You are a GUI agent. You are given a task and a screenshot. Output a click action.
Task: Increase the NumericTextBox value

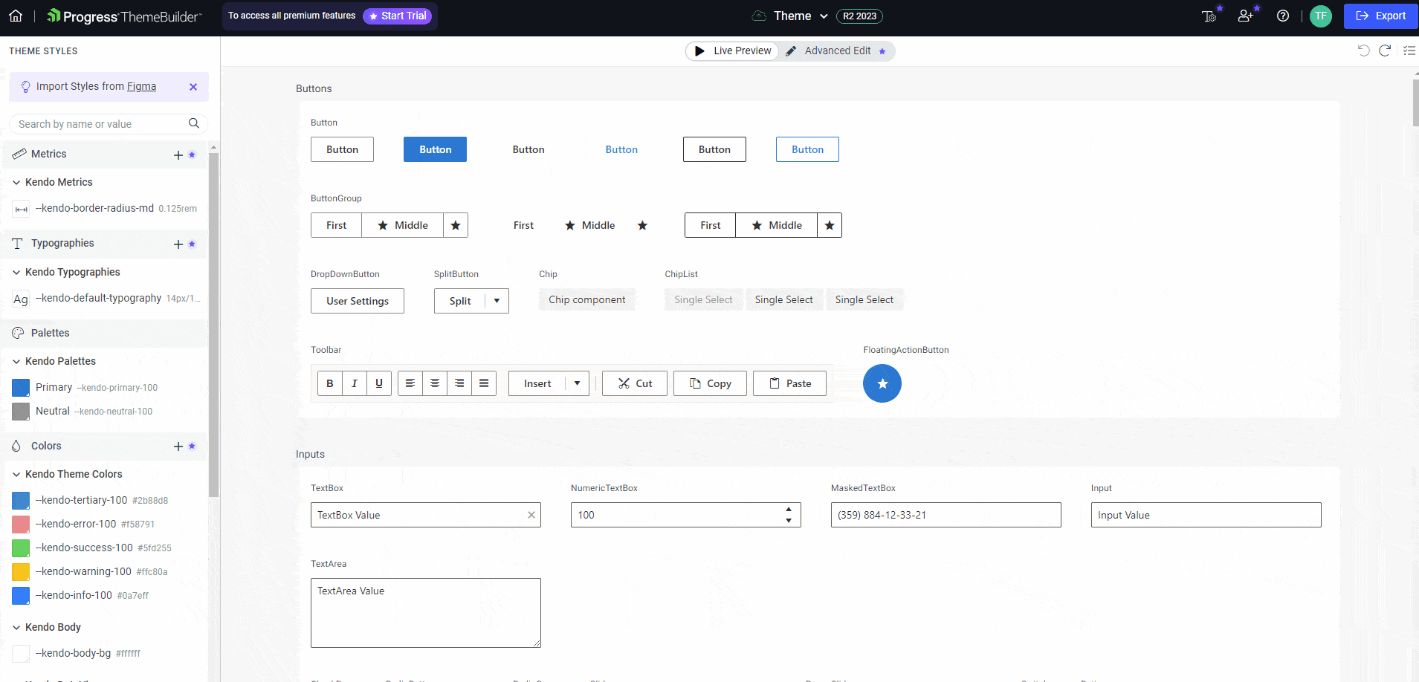tap(789, 510)
